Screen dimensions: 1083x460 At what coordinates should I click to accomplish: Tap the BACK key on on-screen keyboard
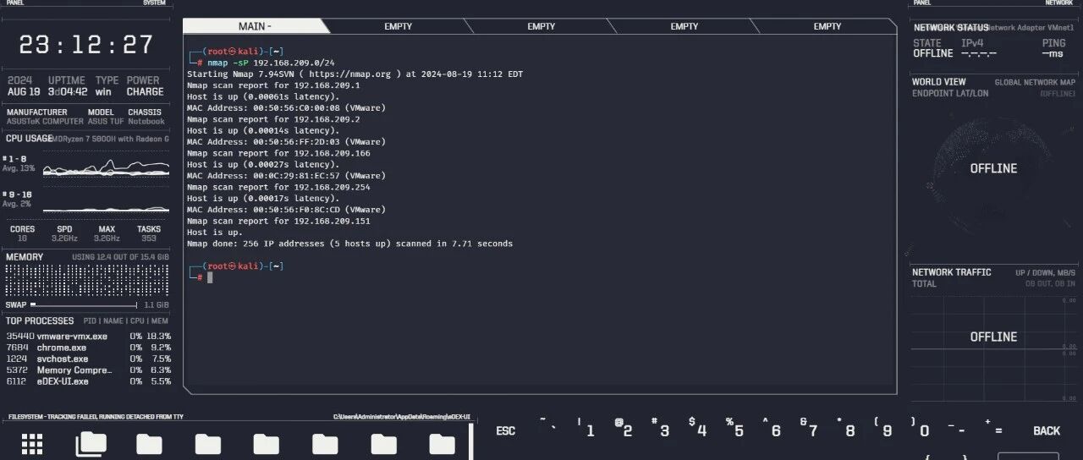click(x=1047, y=430)
